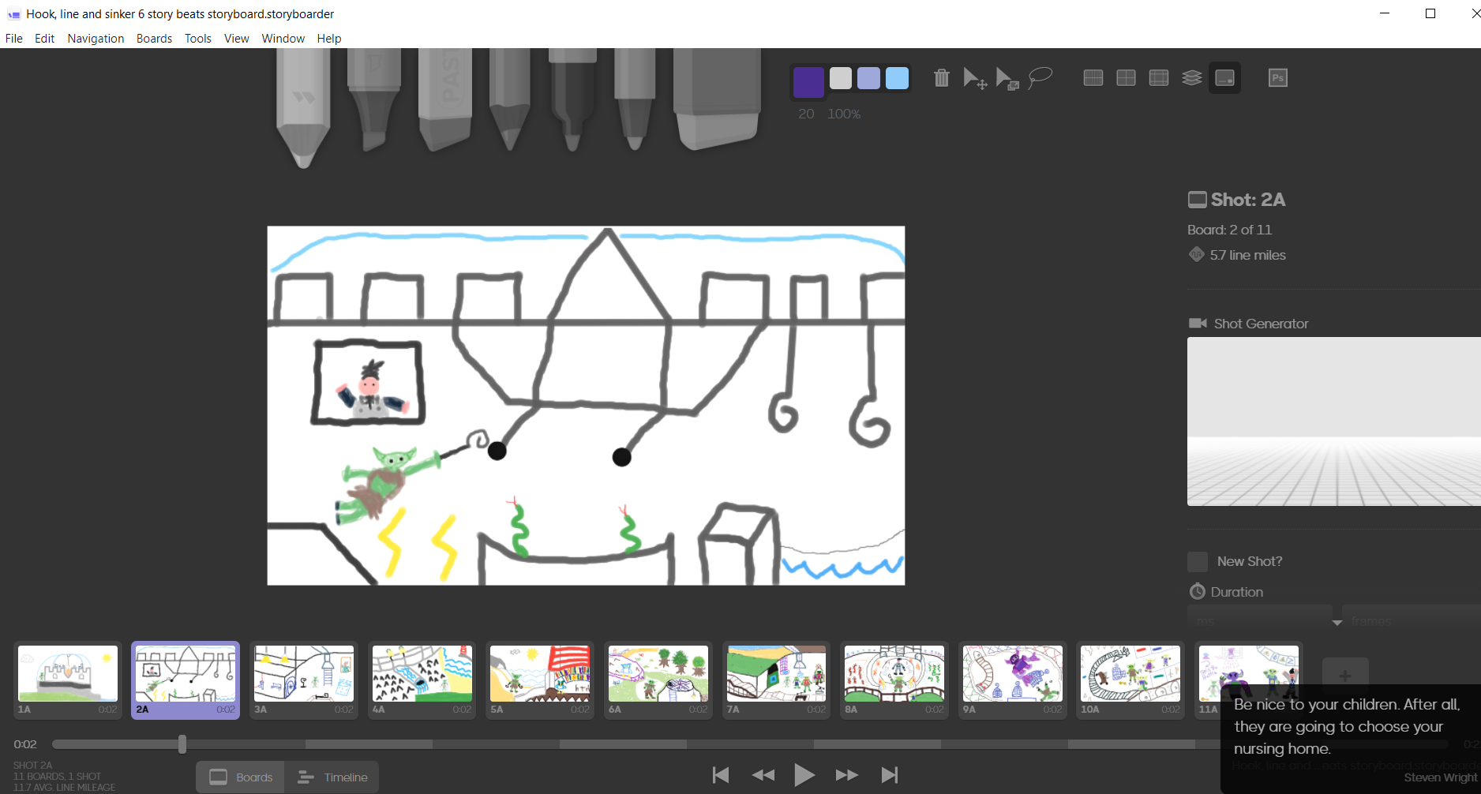Click the Shot Generator label

pos(1261,324)
